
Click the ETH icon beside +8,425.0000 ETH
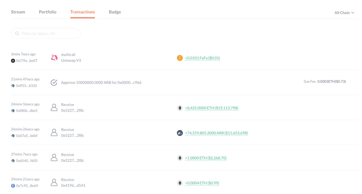coord(180,108)
